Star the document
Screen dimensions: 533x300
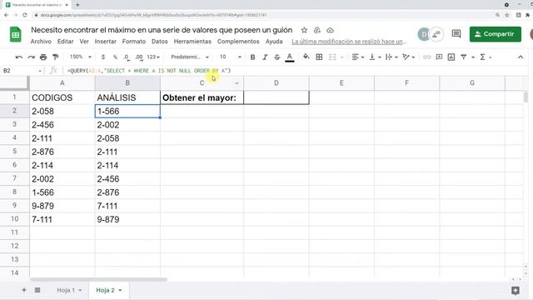pyautogui.click(x=304, y=30)
